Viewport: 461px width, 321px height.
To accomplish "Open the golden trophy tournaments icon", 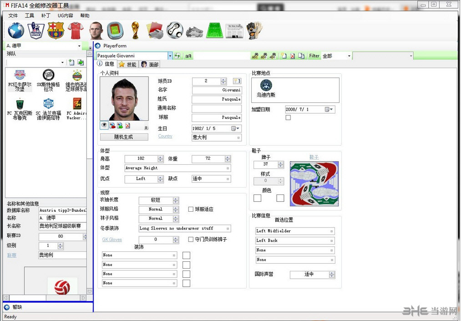I will [135, 31].
